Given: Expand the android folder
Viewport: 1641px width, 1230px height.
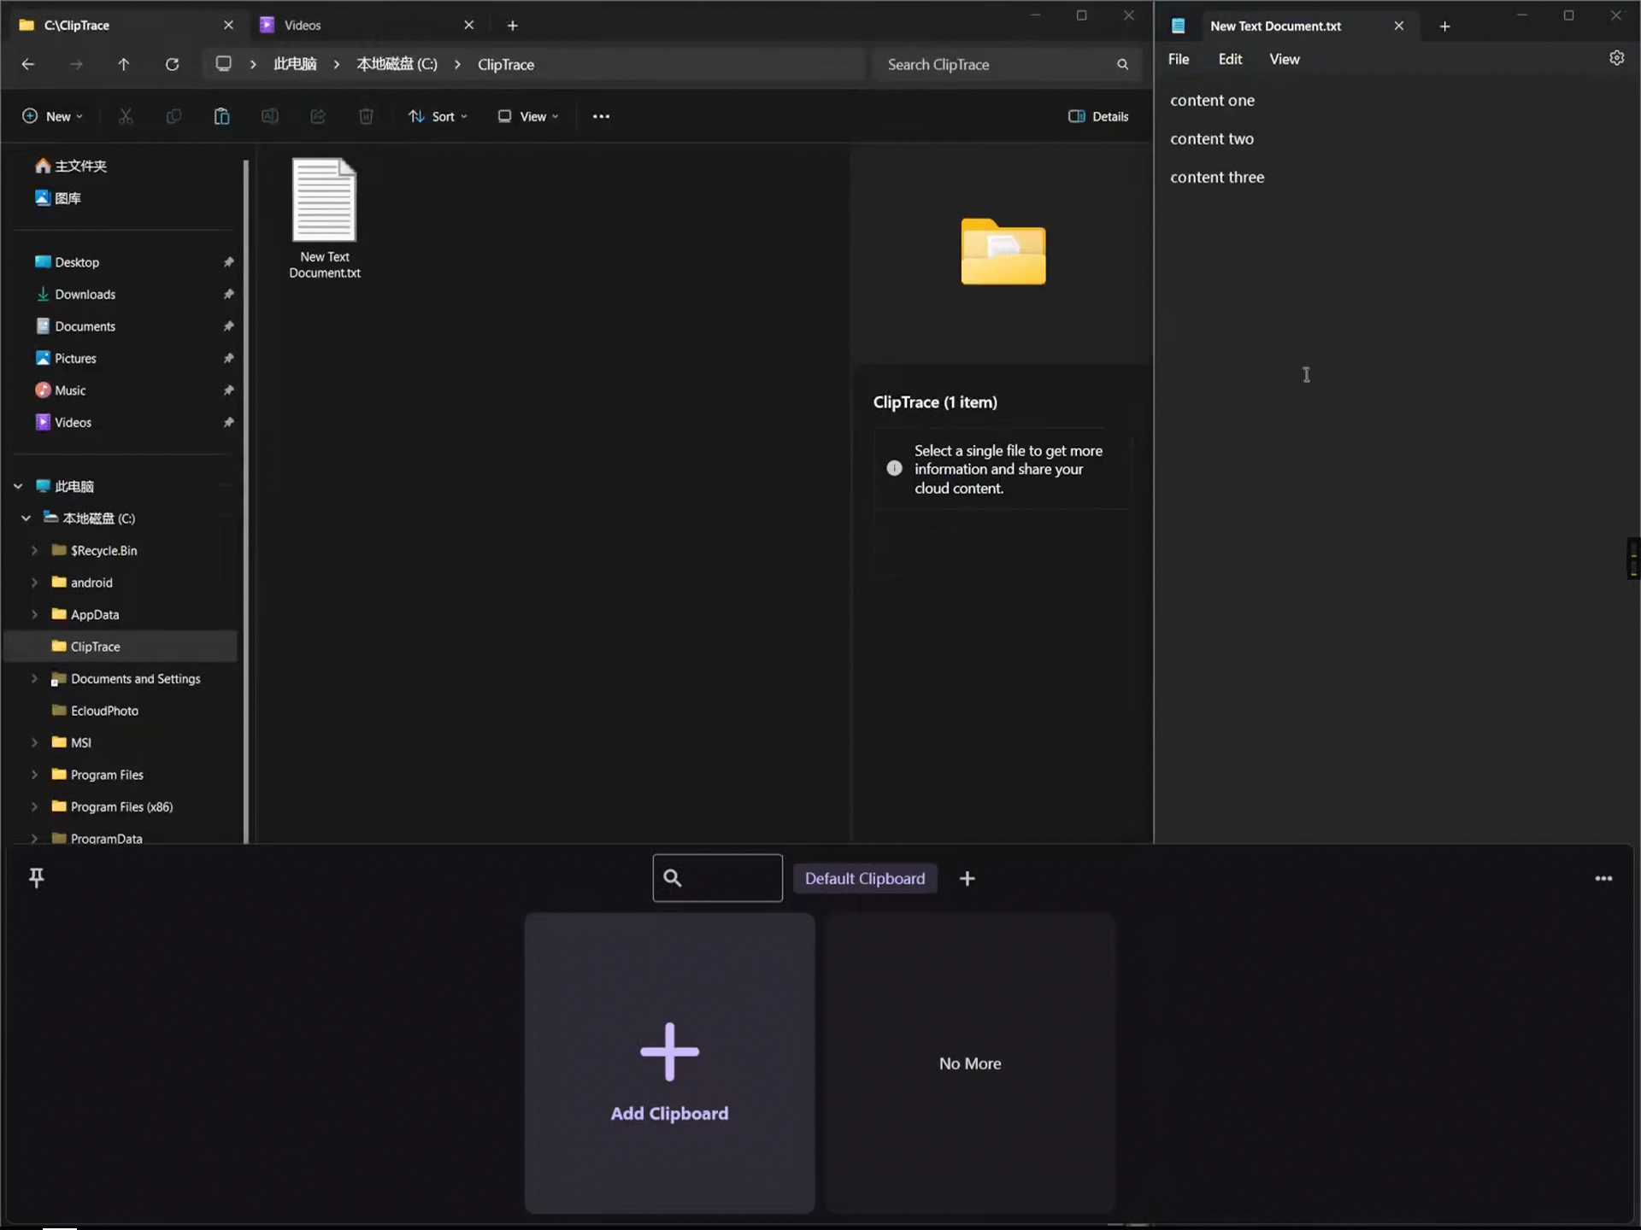Looking at the screenshot, I should click(x=34, y=583).
